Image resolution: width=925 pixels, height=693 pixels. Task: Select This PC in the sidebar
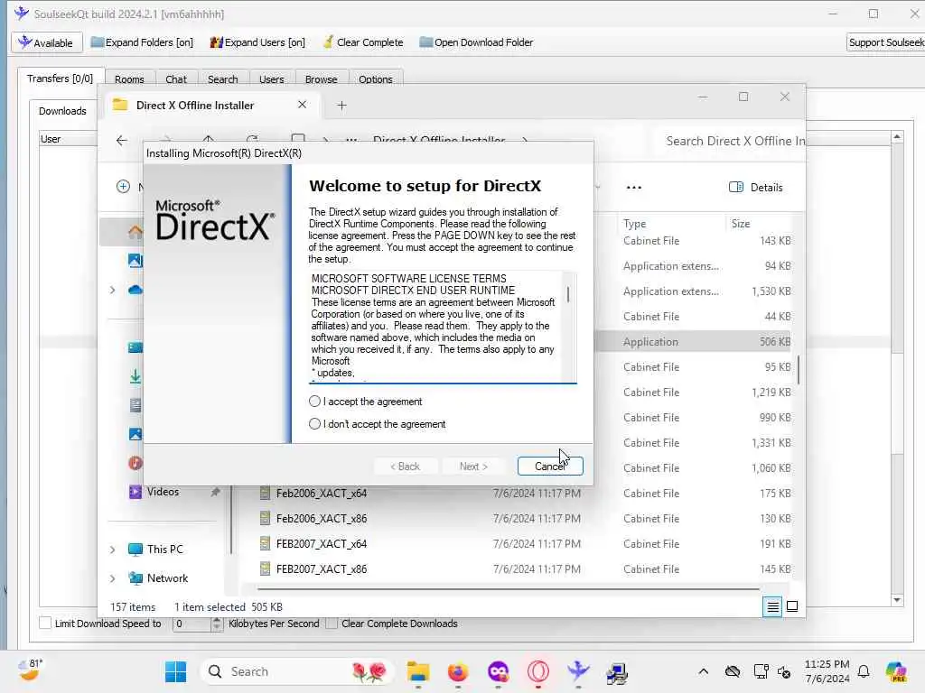pos(164,550)
